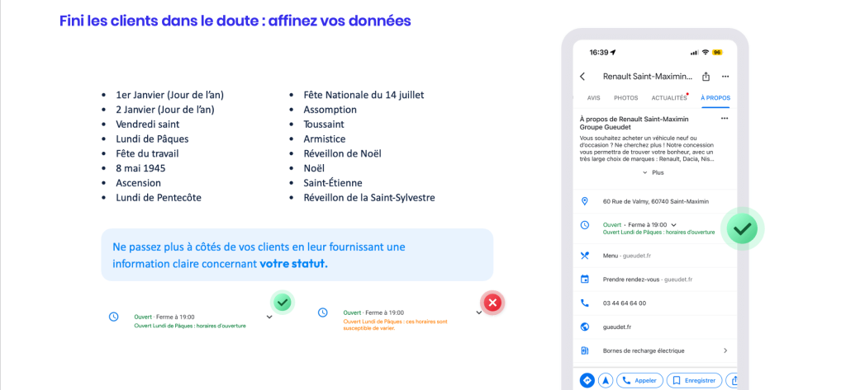Image resolution: width=846 pixels, height=390 pixels.
Task: Switch to the AVIS tab
Action: tap(593, 98)
